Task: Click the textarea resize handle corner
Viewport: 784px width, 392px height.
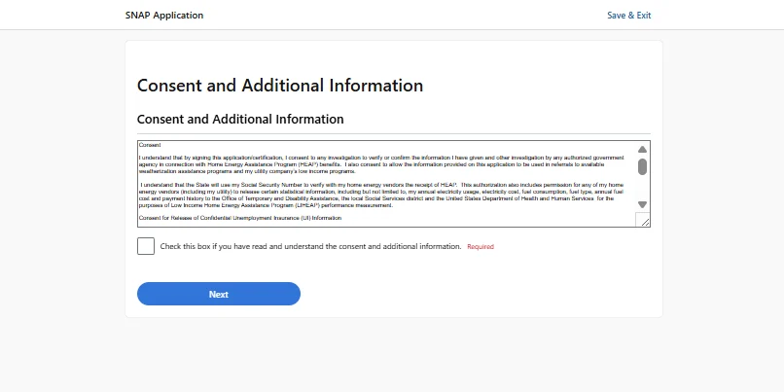Action: [643, 221]
